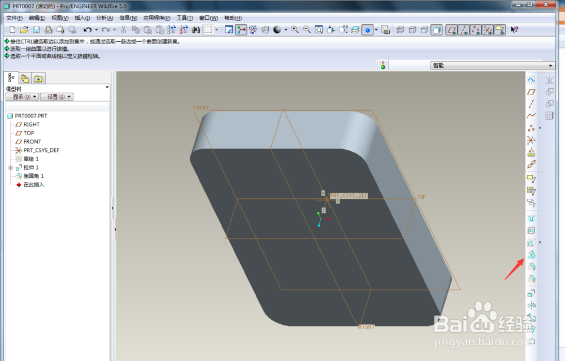Open selection box dropdown arrow
Viewport: 565px width, 361px height.
216,30
